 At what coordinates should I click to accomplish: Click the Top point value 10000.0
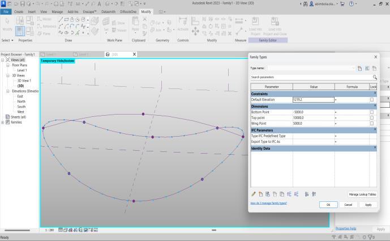tap(314, 117)
